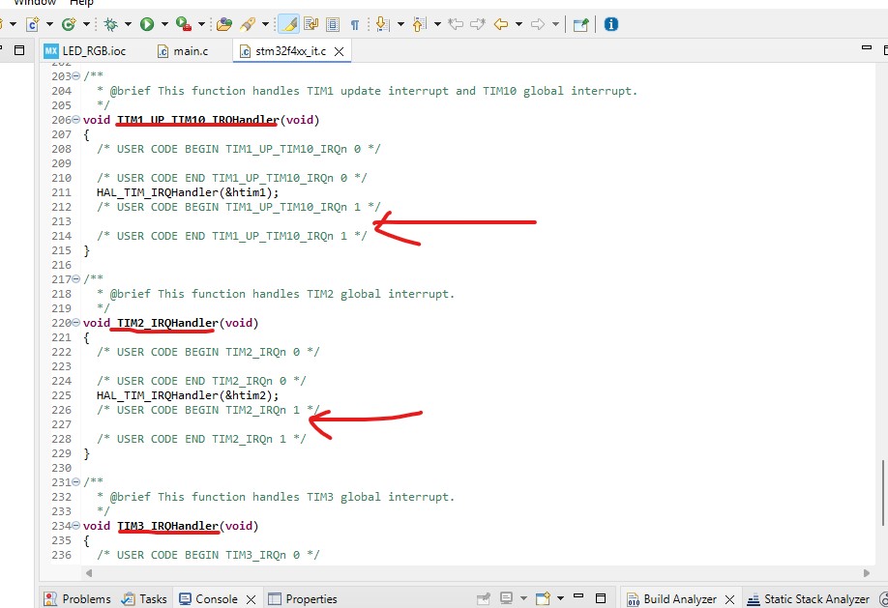The image size is (888, 608).
Task: Open the Tasks view tab
Action: pyautogui.click(x=145, y=599)
